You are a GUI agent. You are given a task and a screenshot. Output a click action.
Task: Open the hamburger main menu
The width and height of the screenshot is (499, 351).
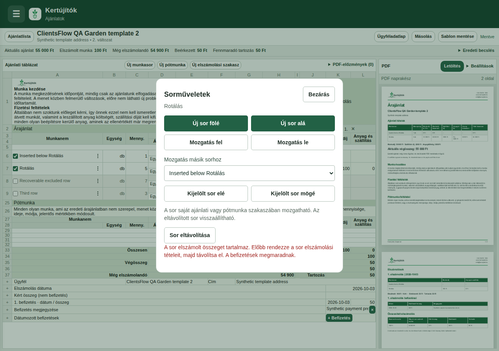[16, 14]
